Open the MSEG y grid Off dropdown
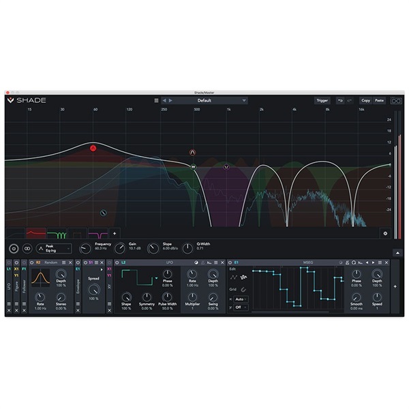409x409 pixels. (x=241, y=307)
